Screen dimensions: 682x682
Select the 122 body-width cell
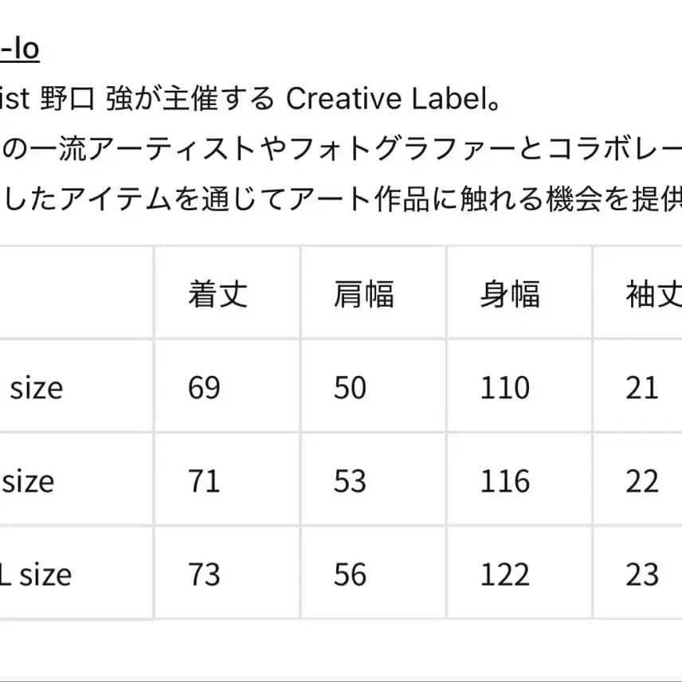click(x=505, y=574)
